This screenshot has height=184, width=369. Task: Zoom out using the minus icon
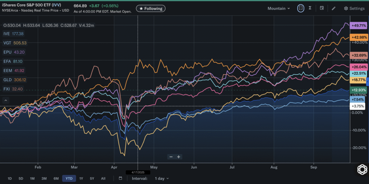171,157
